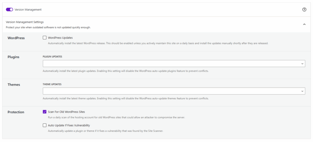Viewport: 313px width, 142px height.
Task: Toggle the Version Management switch
Action: (x=9, y=9)
